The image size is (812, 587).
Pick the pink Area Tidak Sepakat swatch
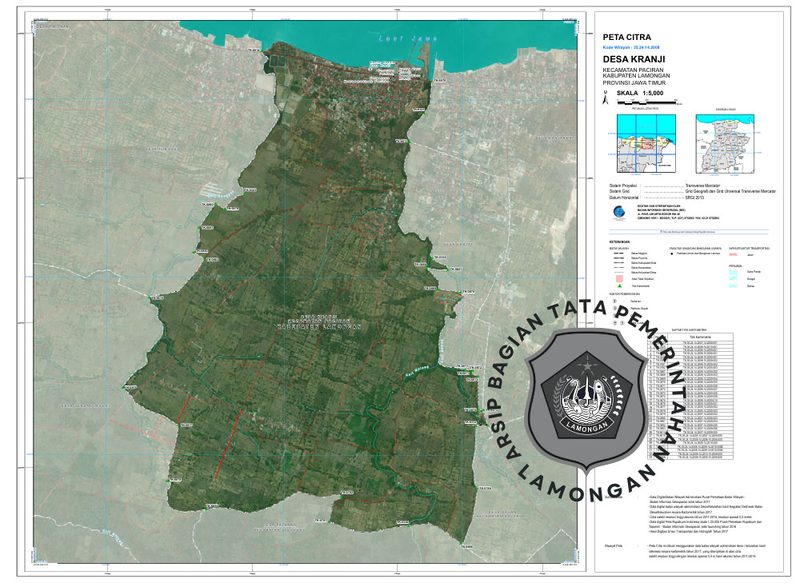618,278
